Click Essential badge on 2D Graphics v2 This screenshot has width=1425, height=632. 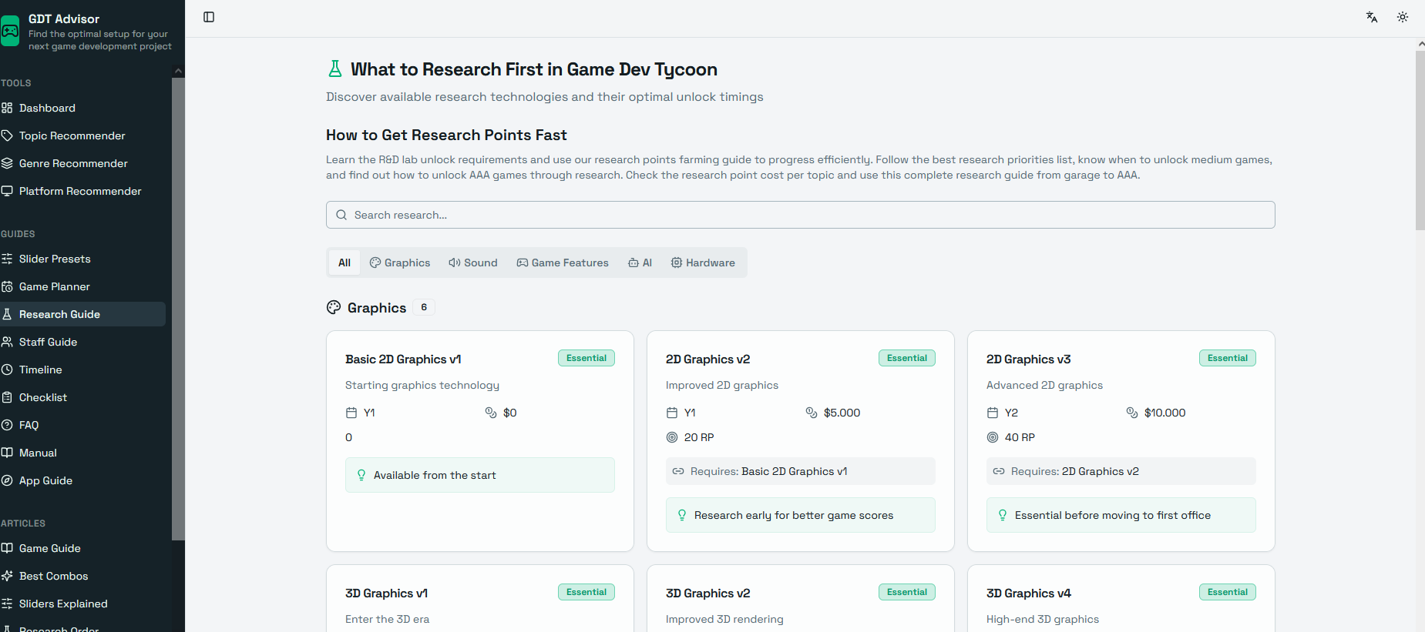click(x=907, y=358)
